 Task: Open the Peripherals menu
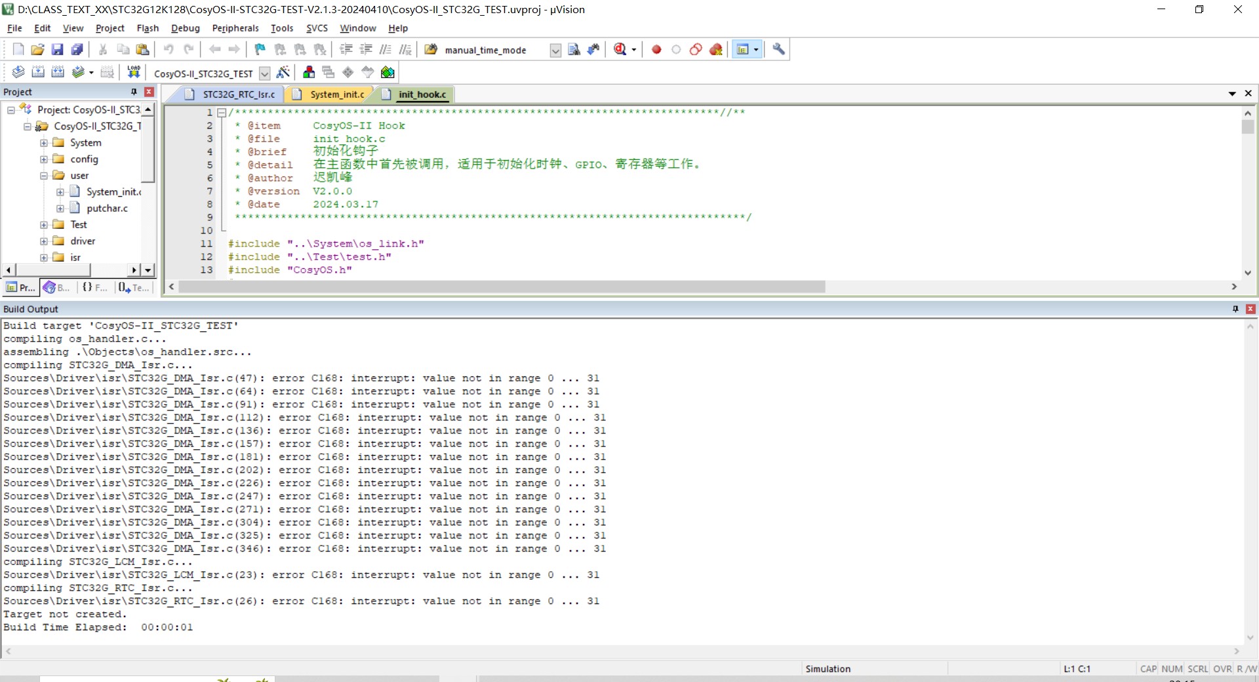coord(235,28)
